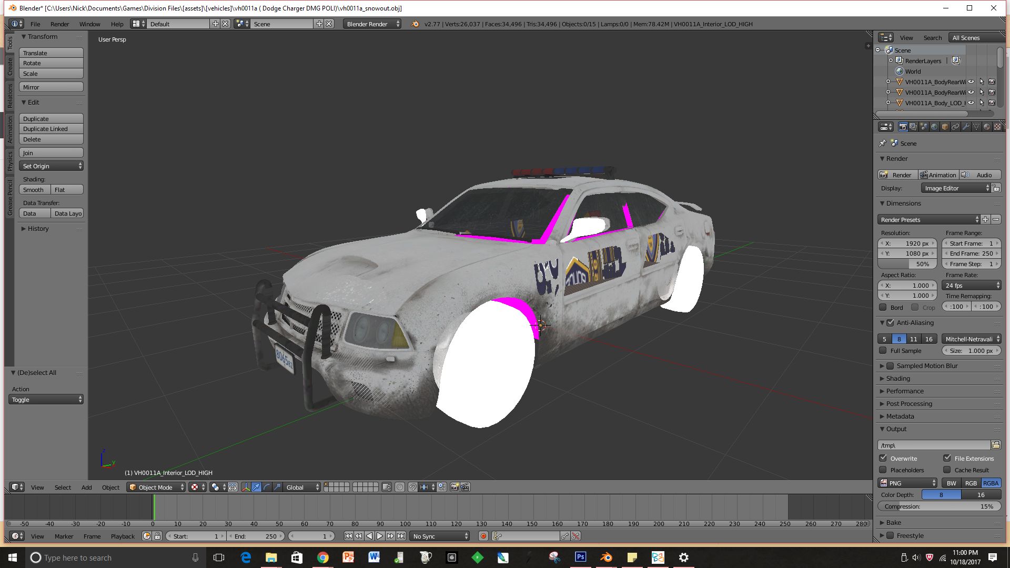Click the OpenGL render image camera icon
Viewport: 1010px width, 568px height.
[x=454, y=487]
